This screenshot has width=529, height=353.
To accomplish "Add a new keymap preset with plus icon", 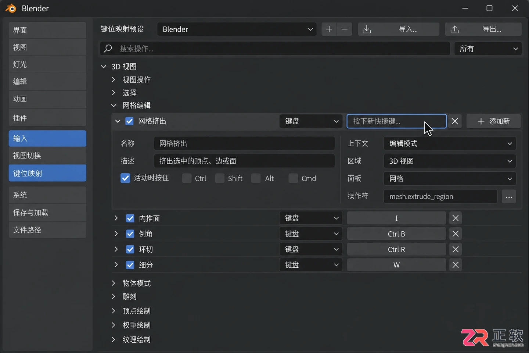I will [x=329, y=29].
